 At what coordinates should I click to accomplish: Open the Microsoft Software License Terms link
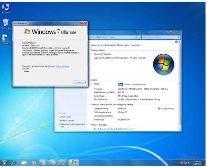[x=46, y=67]
